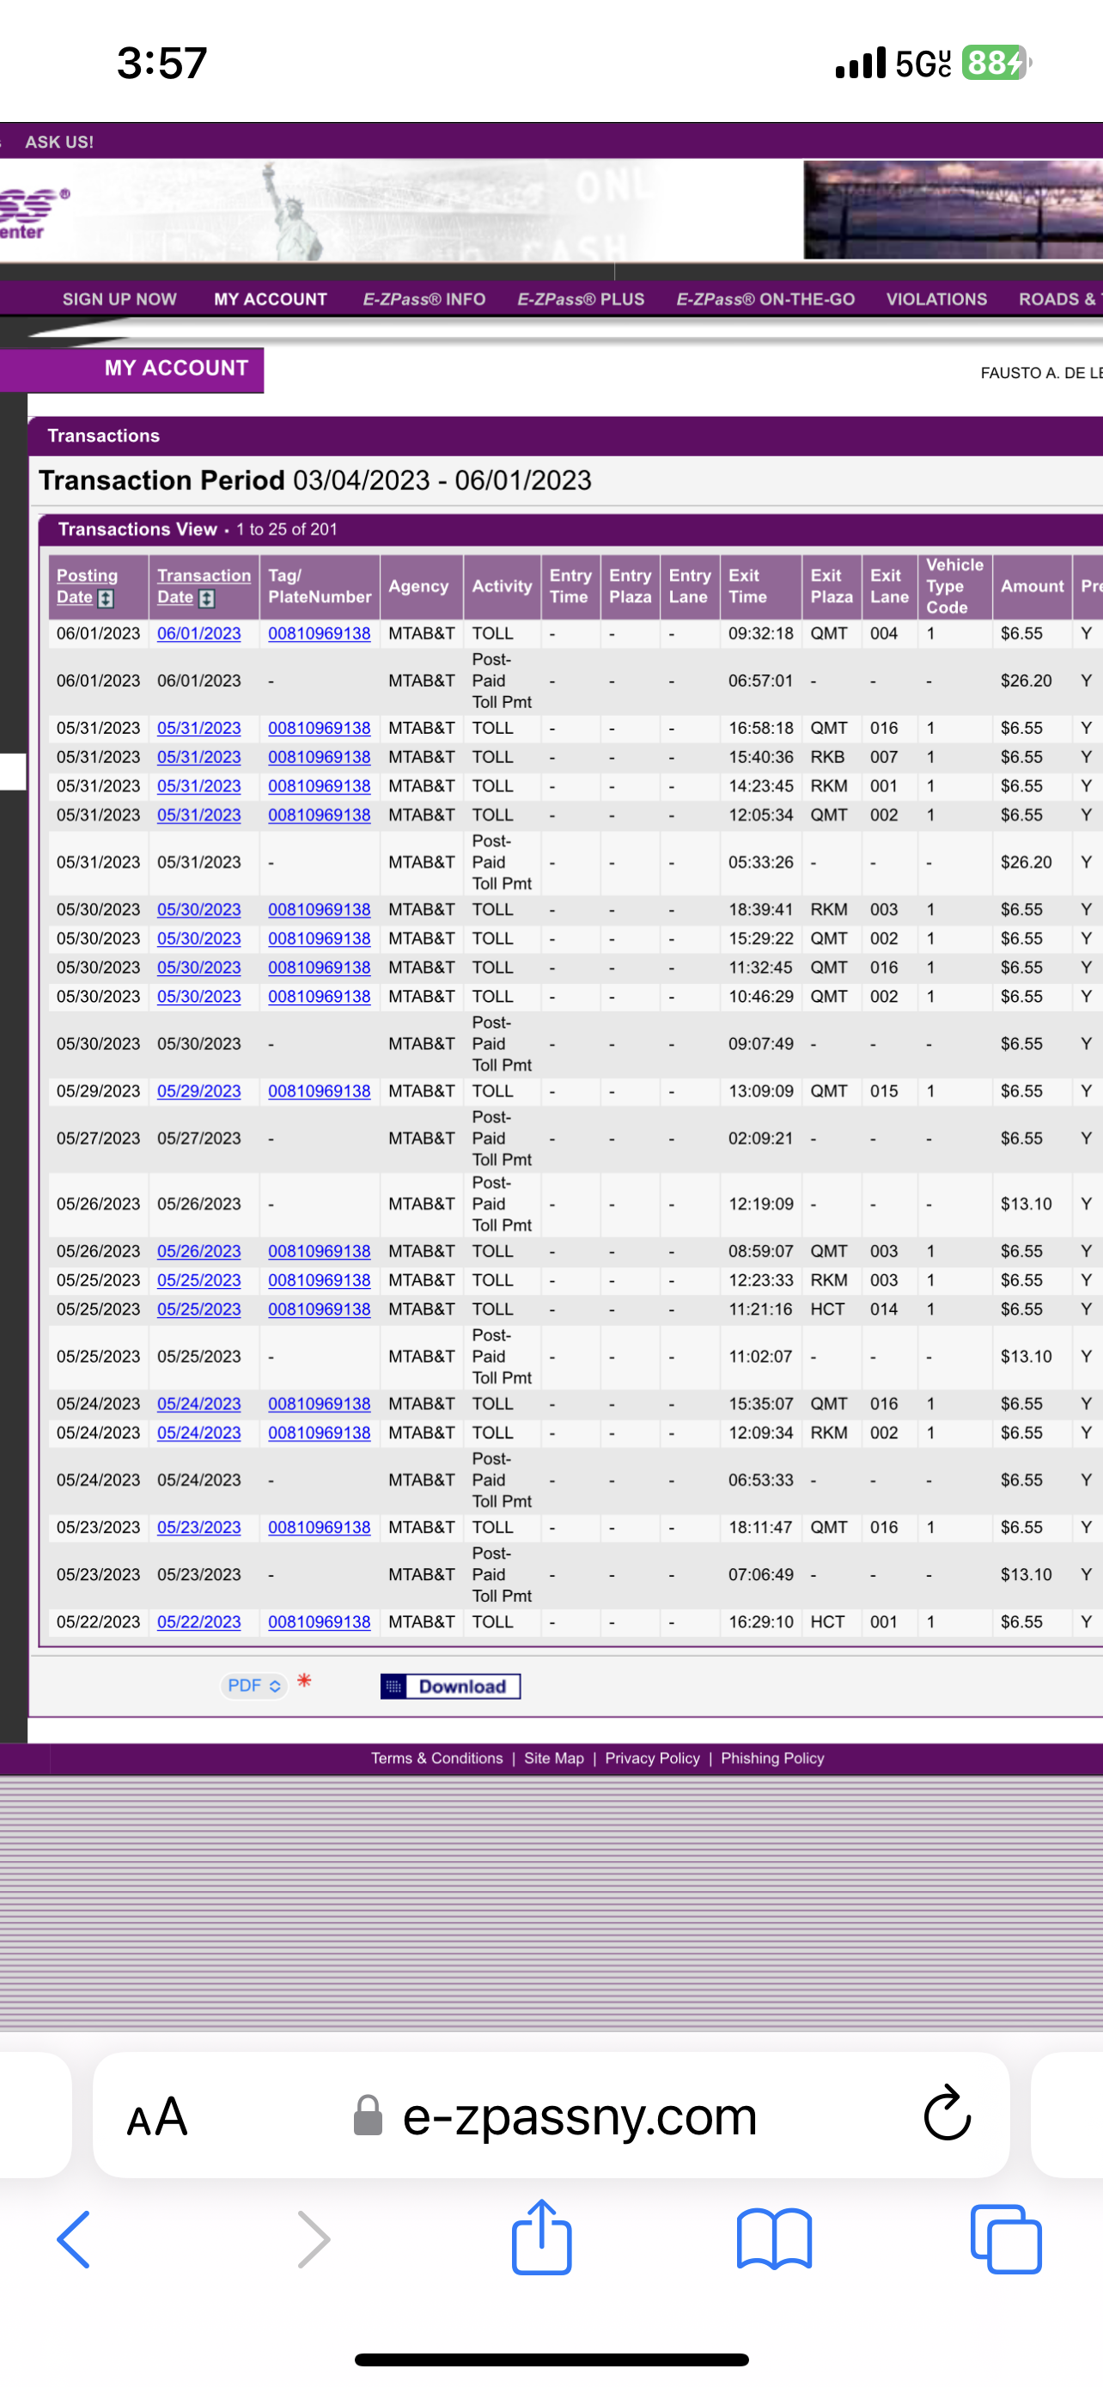The width and height of the screenshot is (1103, 2387).
Task: Select '1 to 25 of 201' text
Action: click(x=286, y=529)
